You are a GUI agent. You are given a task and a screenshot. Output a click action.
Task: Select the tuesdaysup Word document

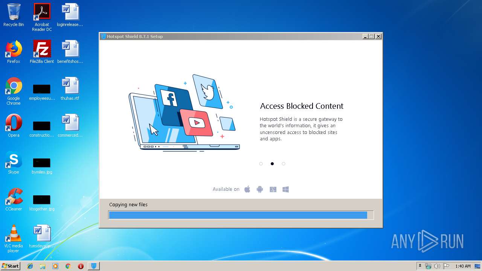pos(42,236)
